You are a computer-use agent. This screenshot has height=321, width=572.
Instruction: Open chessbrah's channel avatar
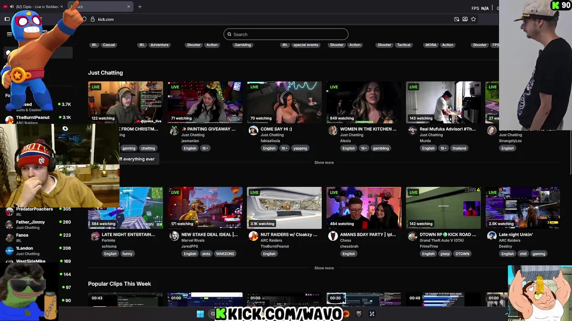tap(333, 236)
